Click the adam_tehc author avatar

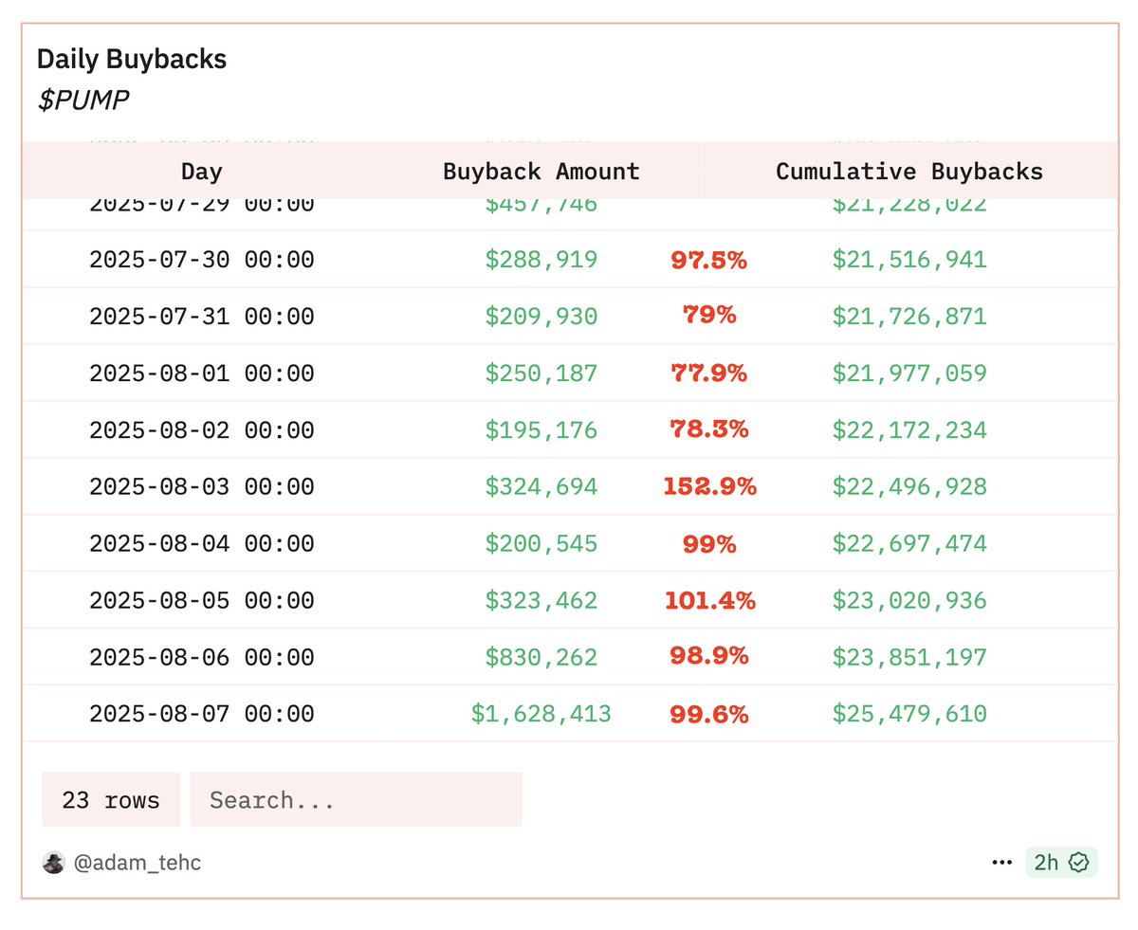[54, 863]
